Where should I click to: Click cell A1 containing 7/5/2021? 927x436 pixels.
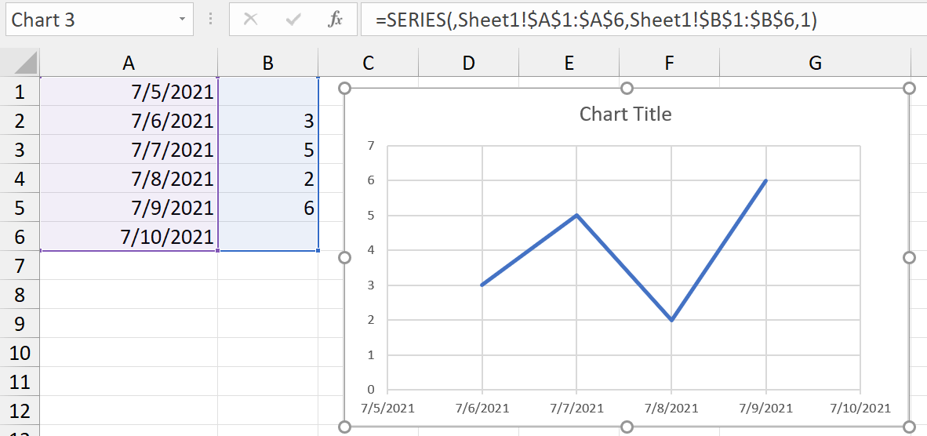point(129,93)
